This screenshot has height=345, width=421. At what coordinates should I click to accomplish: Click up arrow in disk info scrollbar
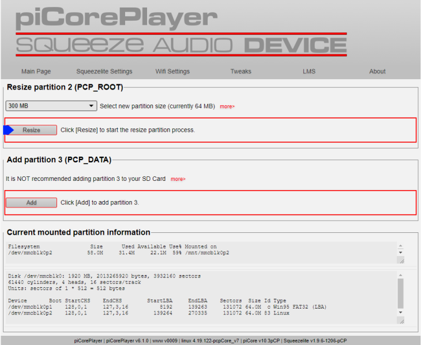point(401,275)
